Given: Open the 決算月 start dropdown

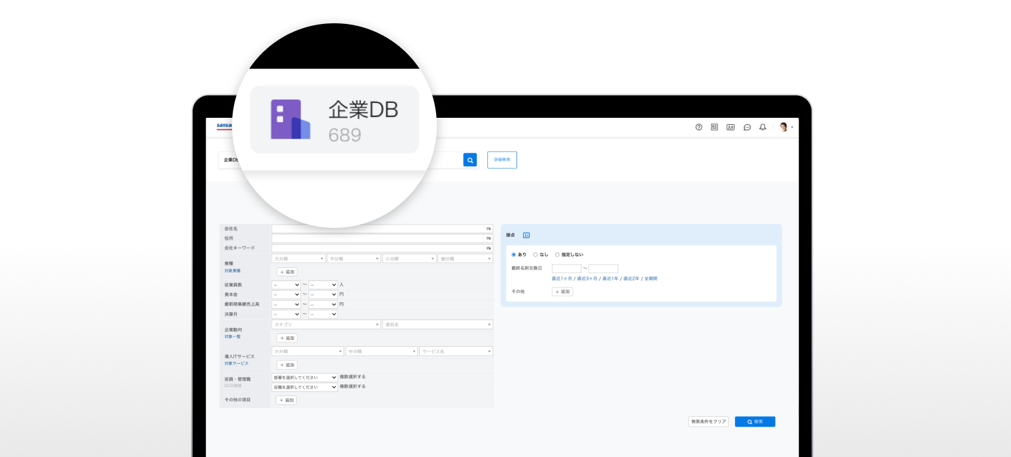Looking at the screenshot, I should [x=286, y=314].
